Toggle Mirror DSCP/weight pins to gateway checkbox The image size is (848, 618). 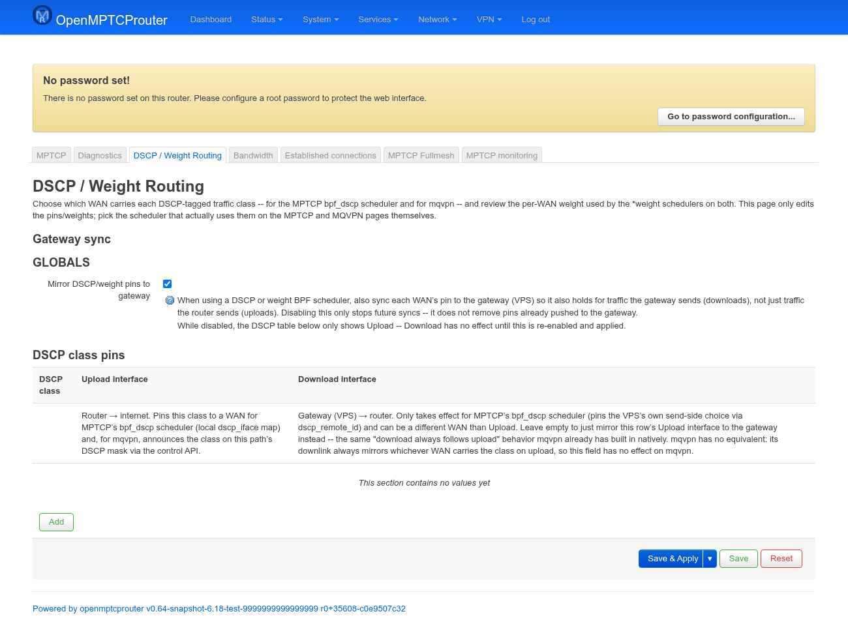168,284
